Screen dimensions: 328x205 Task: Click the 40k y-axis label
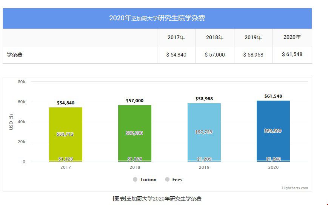[22, 122]
